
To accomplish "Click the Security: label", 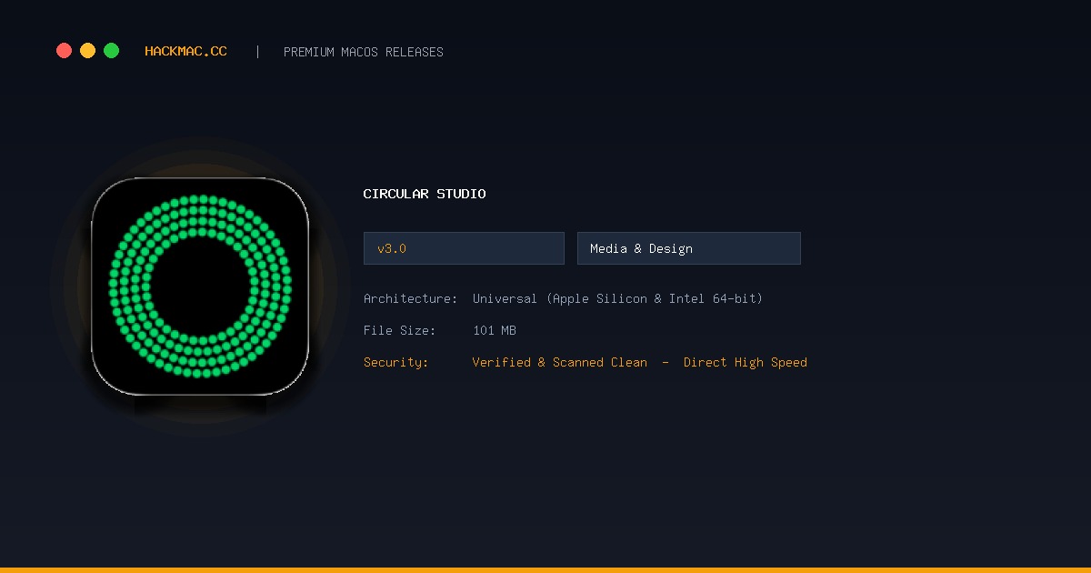I will point(395,362).
